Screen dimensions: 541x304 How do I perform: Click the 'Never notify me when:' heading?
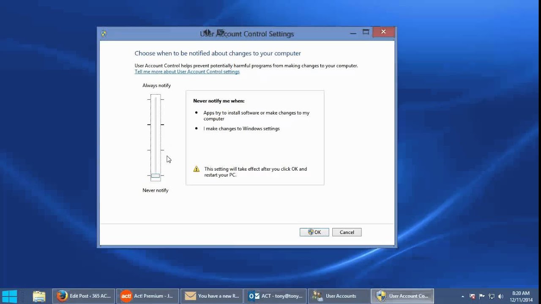click(219, 101)
